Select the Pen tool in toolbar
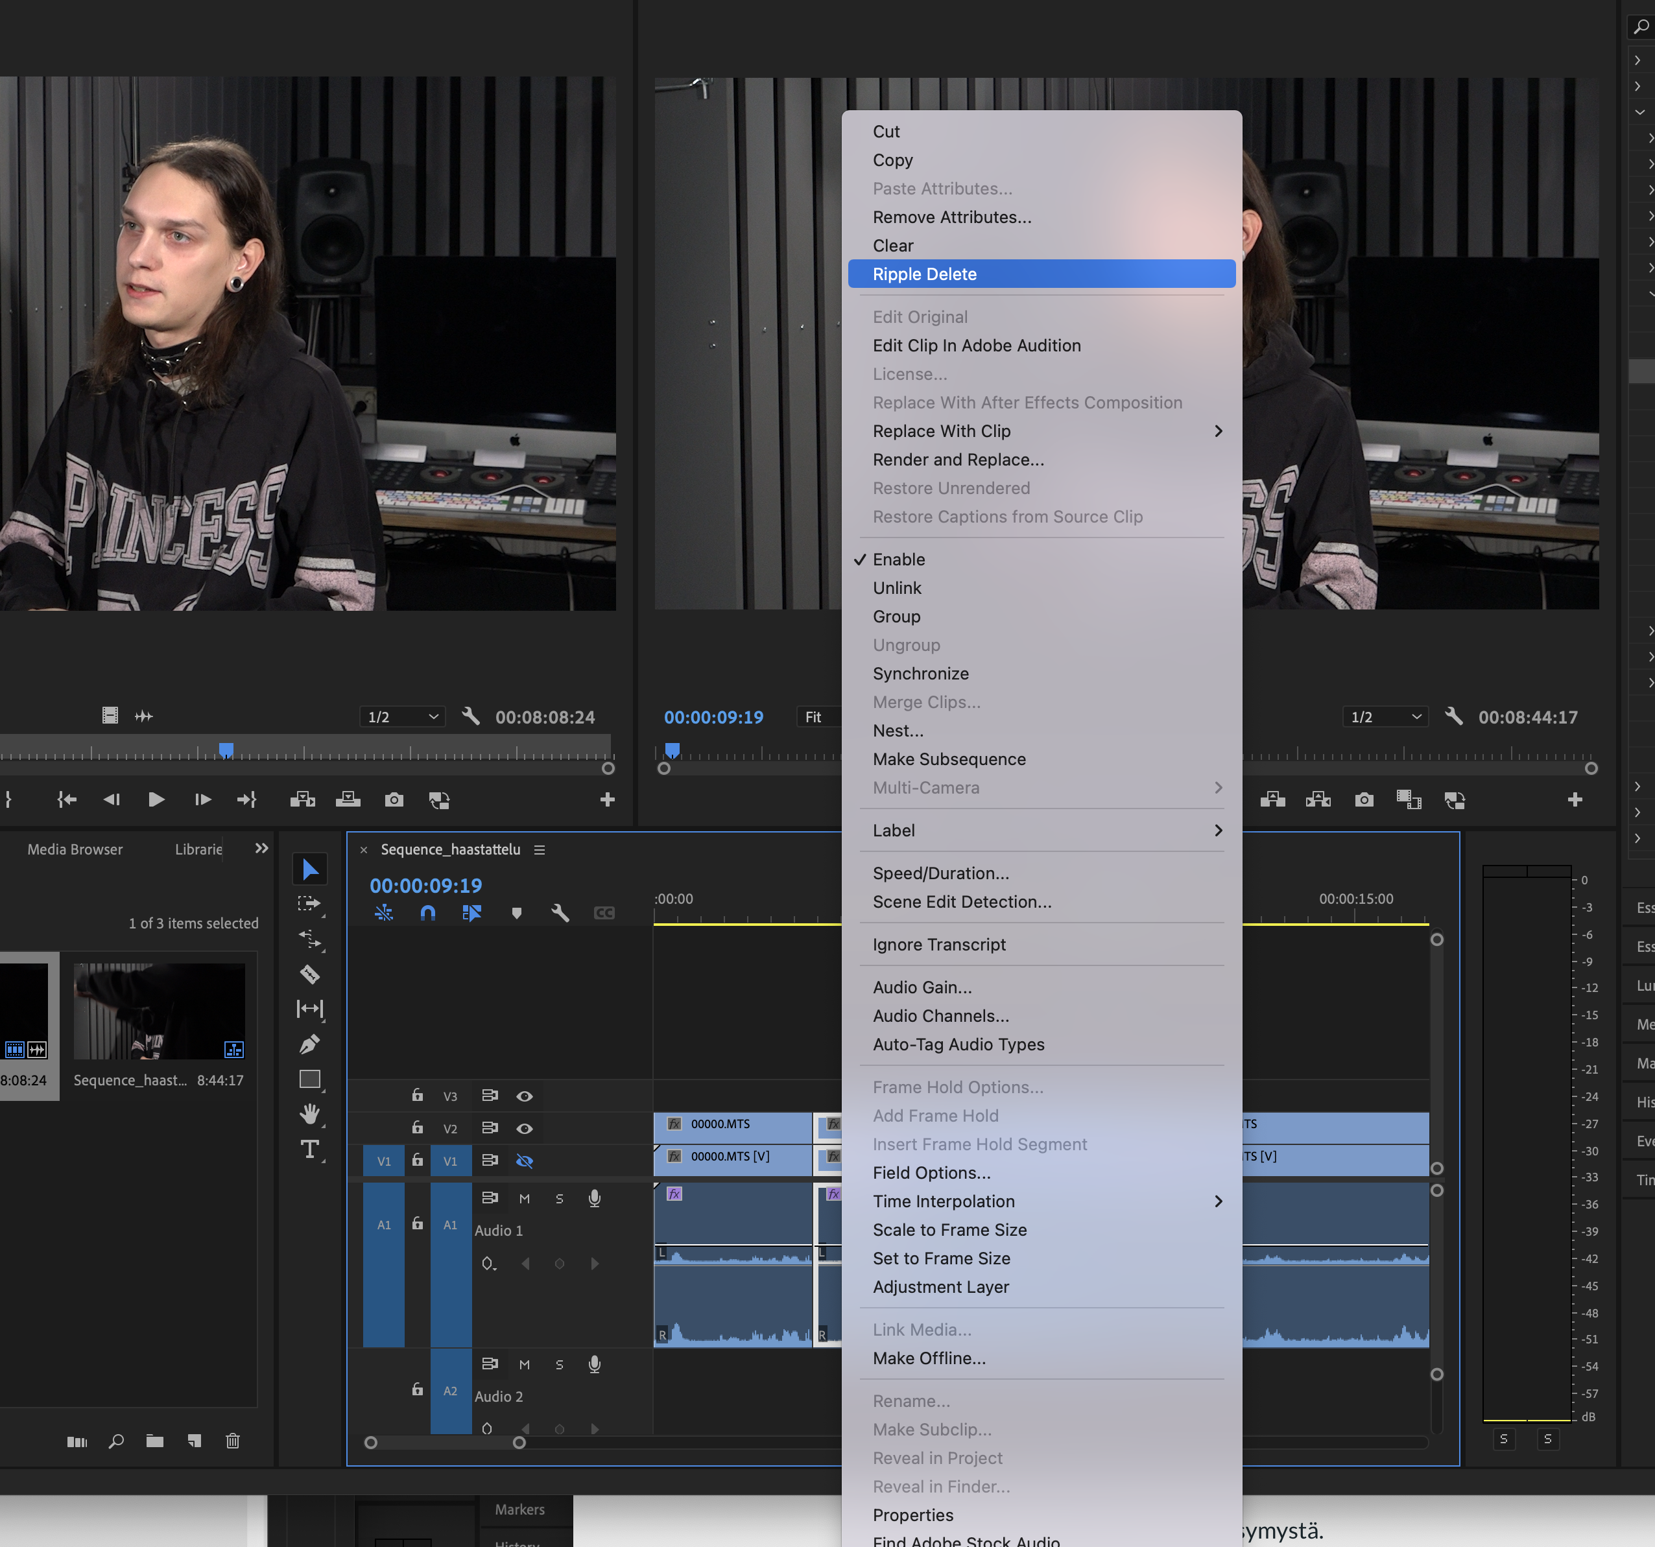The image size is (1655, 1547). pyautogui.click(x=310, y=1043)
